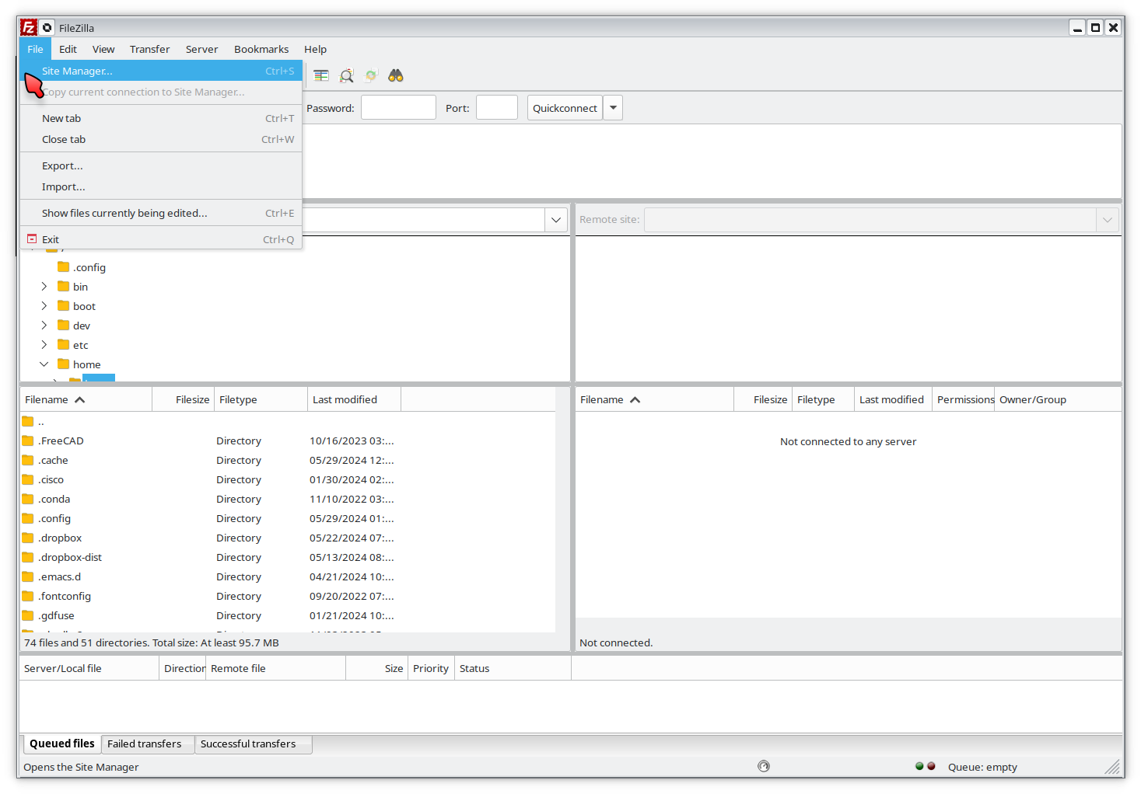The width and height of the screenshot is (1141, 794).
Task: Click the green activity LED indicator
Action: pyautogui.click(x=919, y=766)
